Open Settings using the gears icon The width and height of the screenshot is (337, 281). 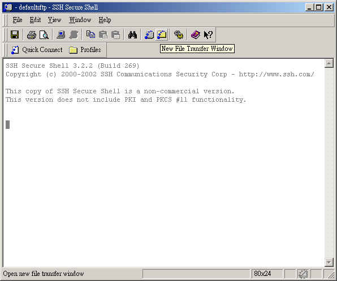click(x=179, y=34)
